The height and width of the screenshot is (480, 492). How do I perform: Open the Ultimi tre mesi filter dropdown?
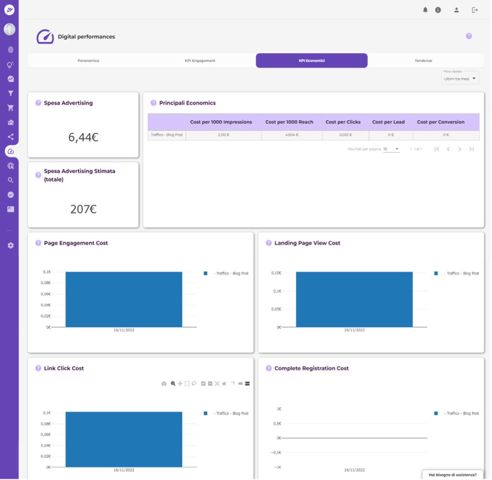click(460, 79)
